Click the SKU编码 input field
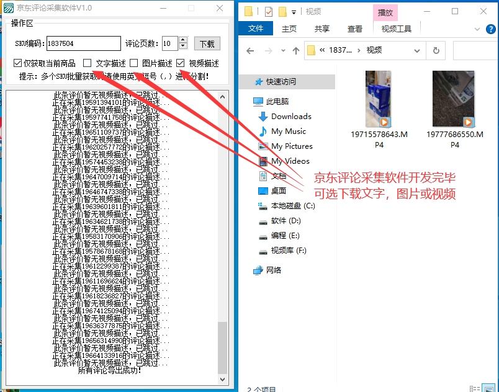 pyautogui.click(x=84, y=43)
